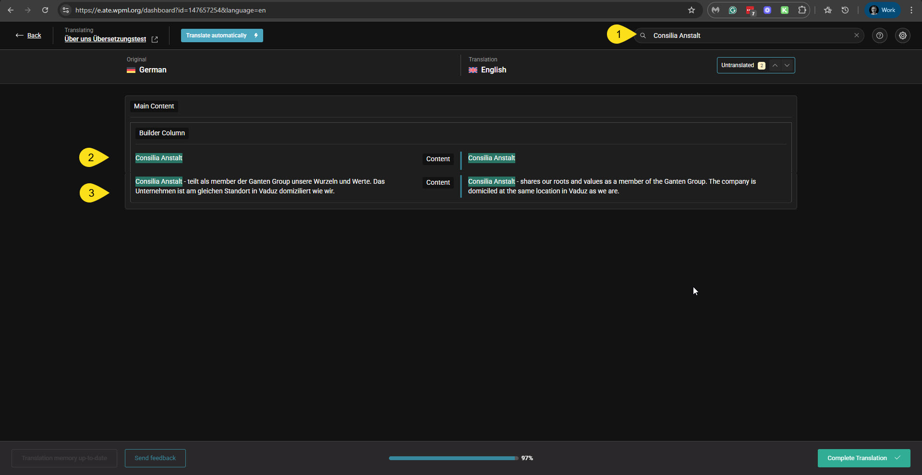Click browser back arrow
This screenshot has width=922, height=475.
11,10
